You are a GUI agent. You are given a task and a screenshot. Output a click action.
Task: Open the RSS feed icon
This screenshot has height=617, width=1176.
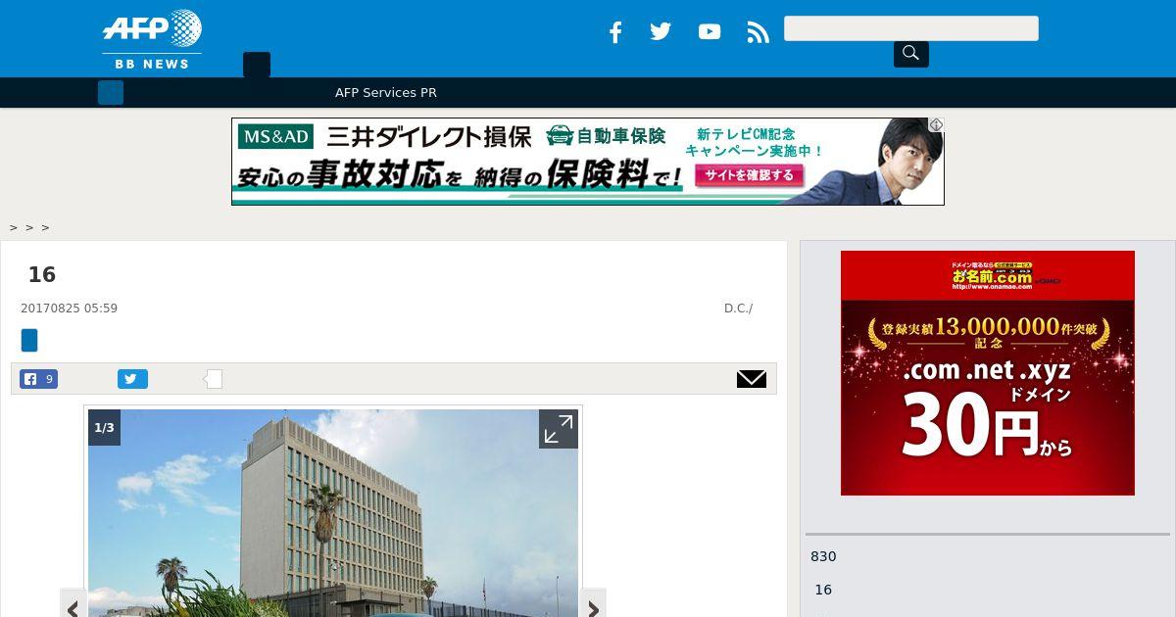tap(758, 32)
